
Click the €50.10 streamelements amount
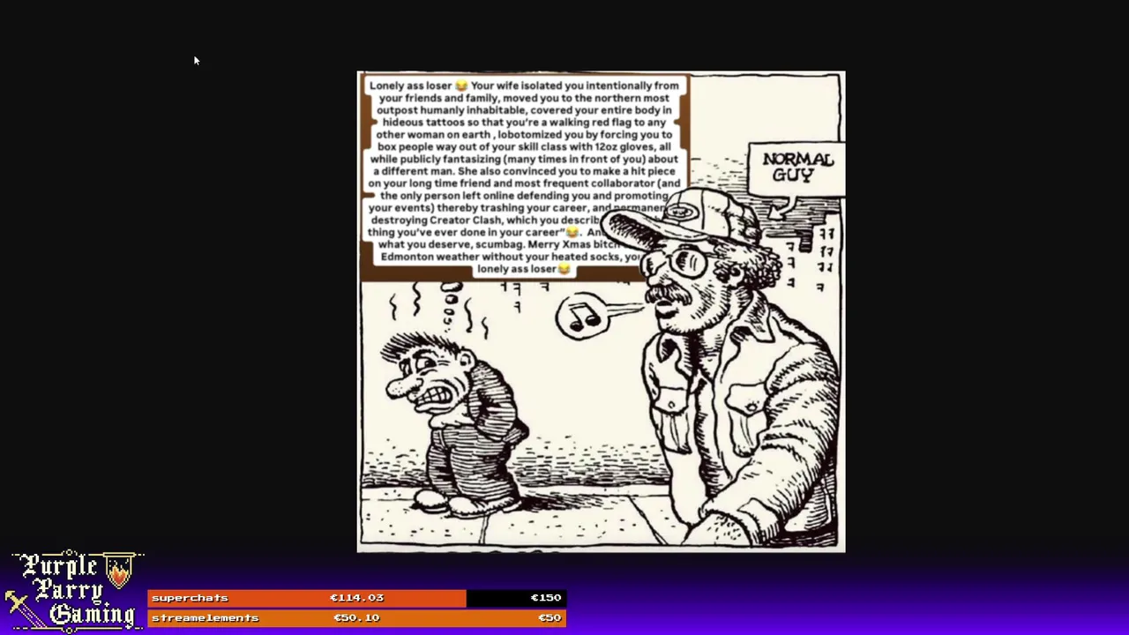356,618
